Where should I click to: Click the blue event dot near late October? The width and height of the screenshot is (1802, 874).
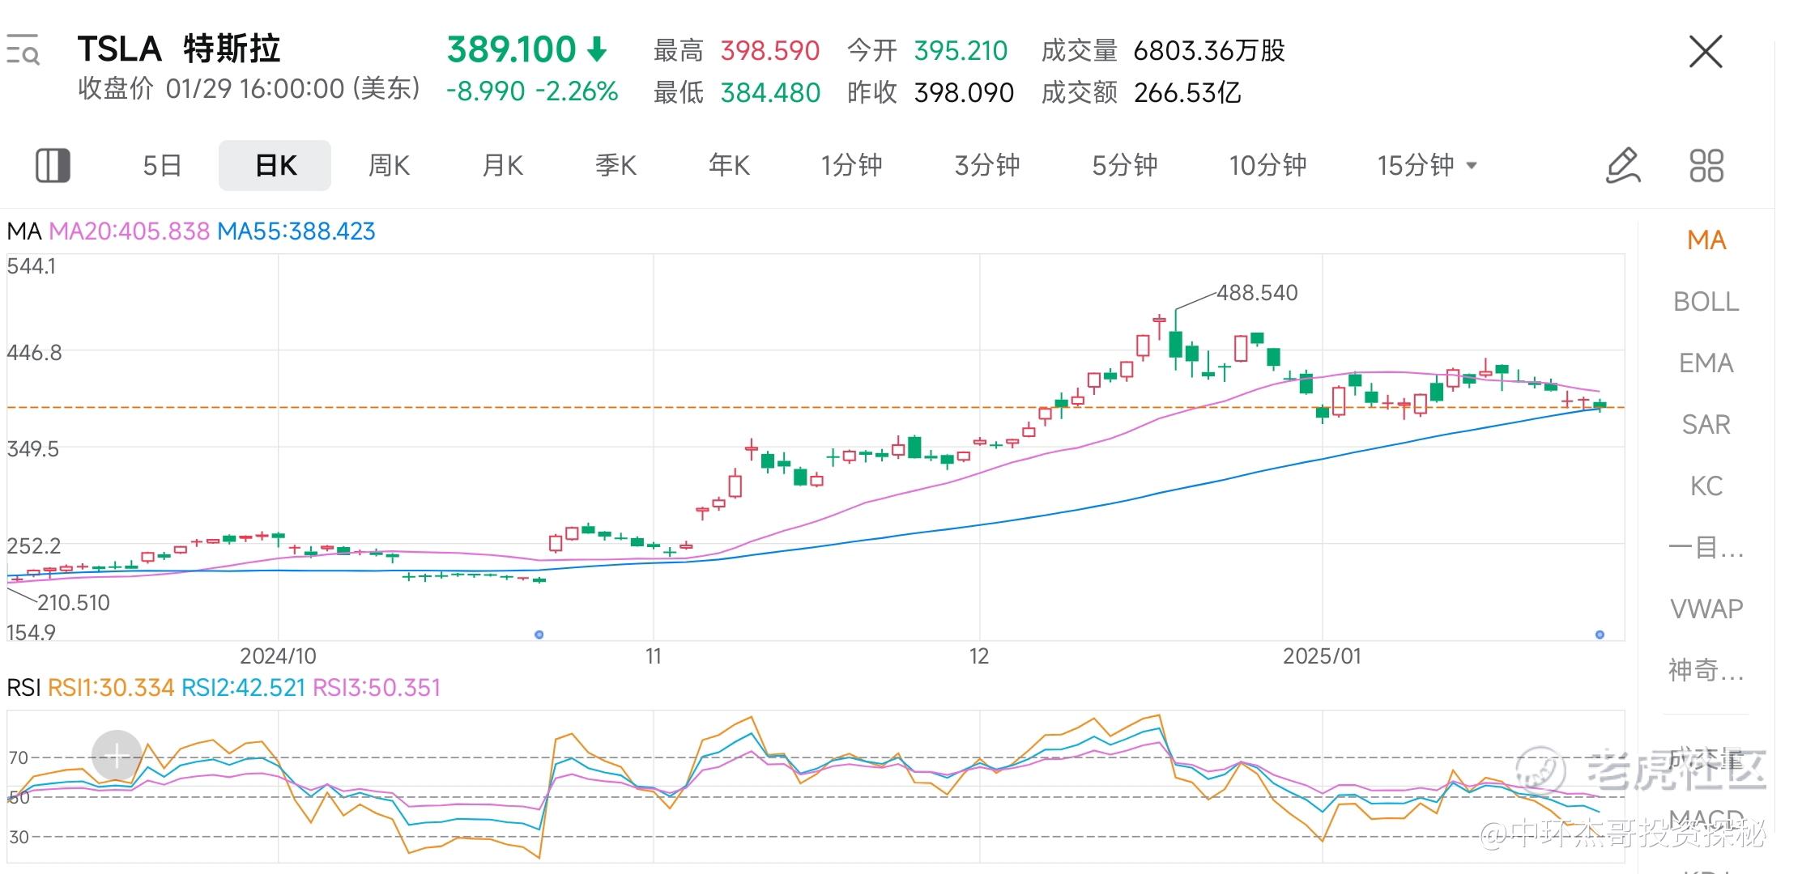(539, 634)
